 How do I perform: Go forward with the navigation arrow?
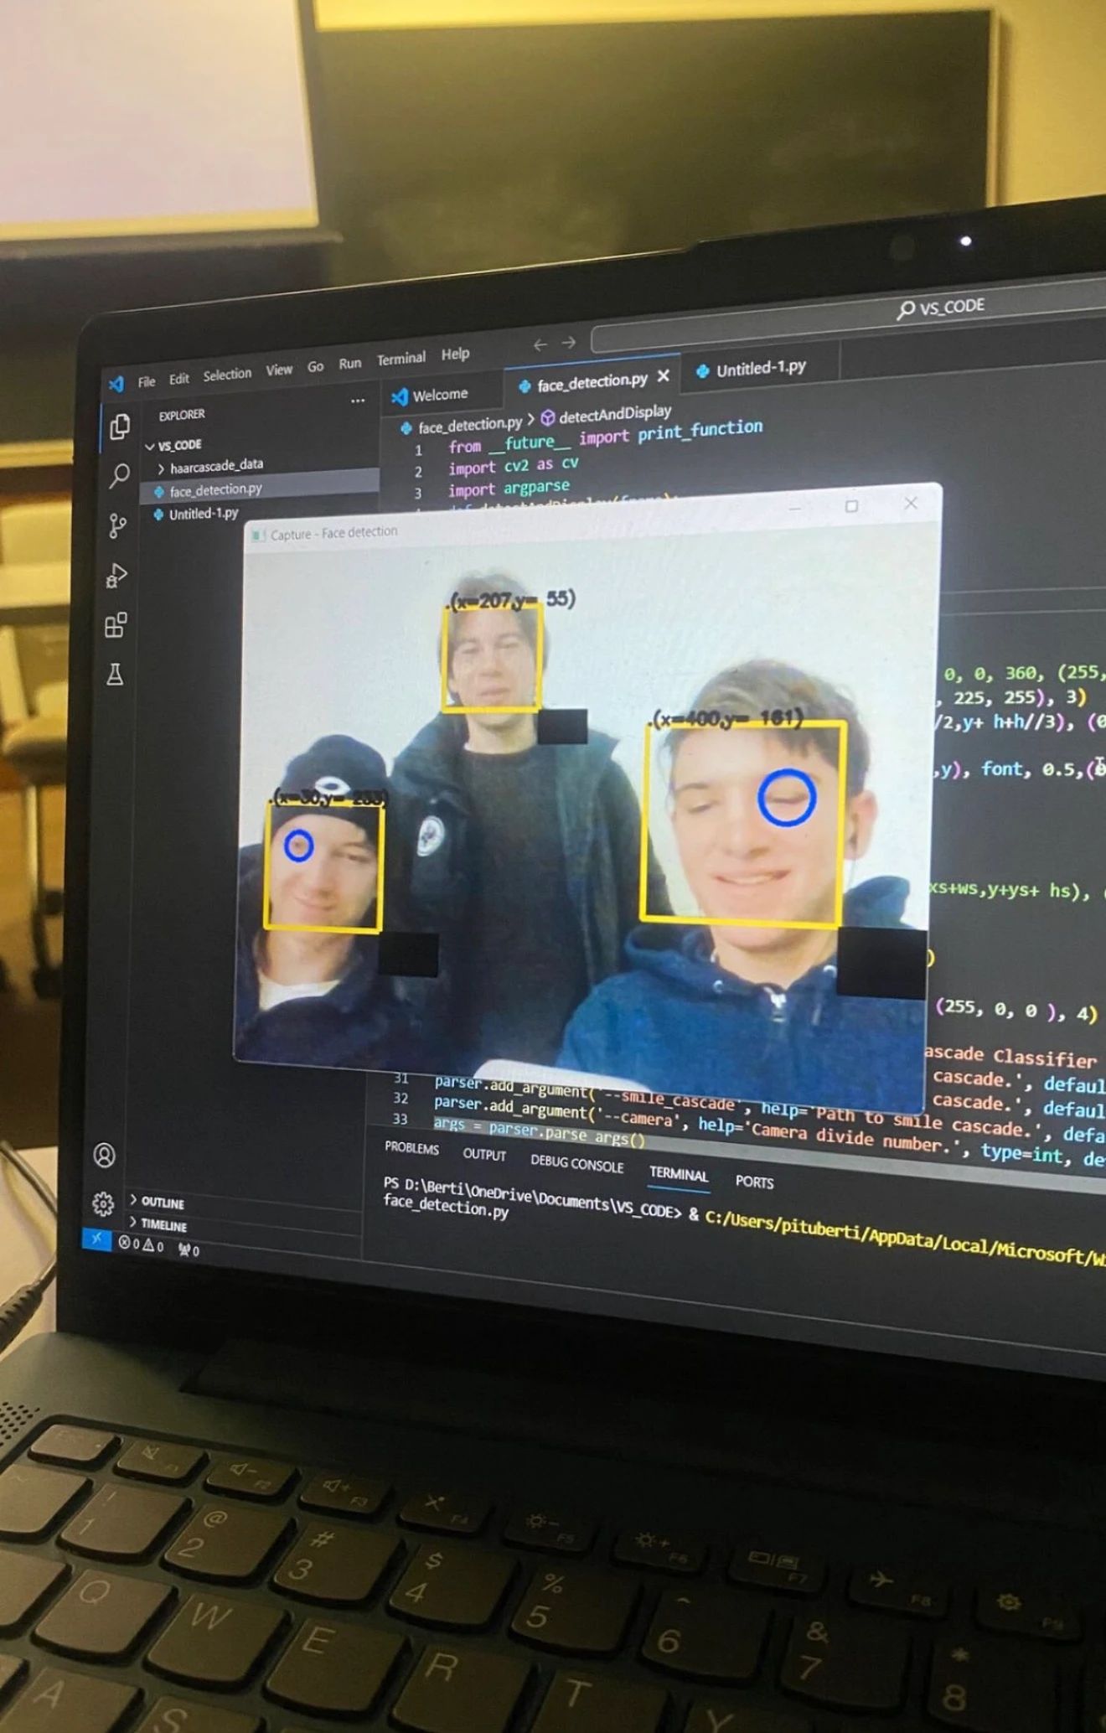pyautogui.click(x=569, y=343)
